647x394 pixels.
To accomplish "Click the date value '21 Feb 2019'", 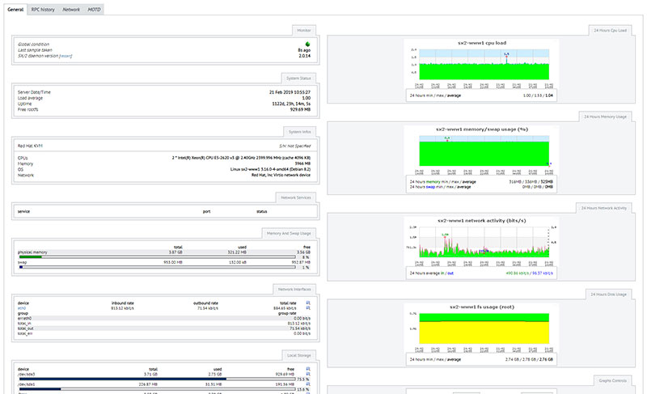I will (281, 92).
